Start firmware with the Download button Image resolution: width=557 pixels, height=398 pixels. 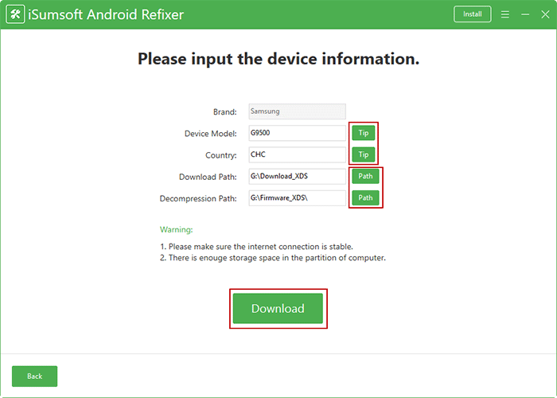pos(278,309)
